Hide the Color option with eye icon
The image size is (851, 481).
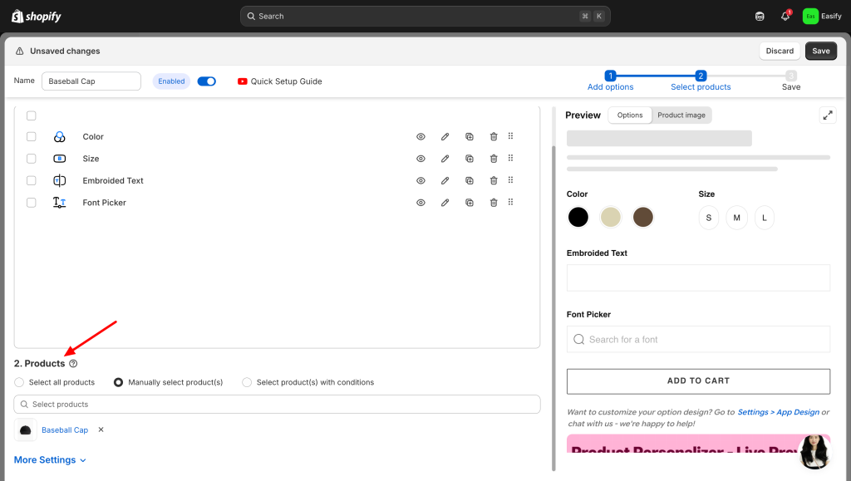point(421,136)
